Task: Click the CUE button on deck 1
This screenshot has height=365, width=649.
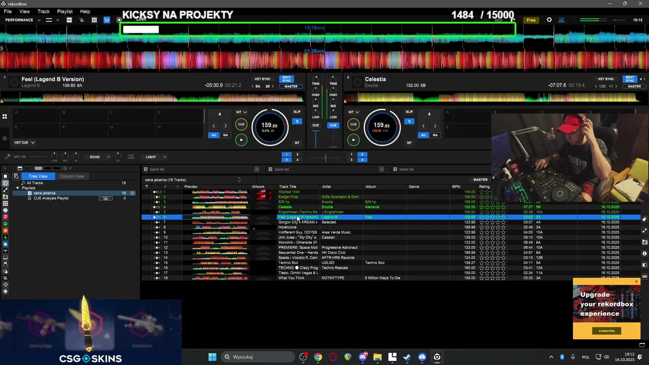Action: (x=241, y=124)
